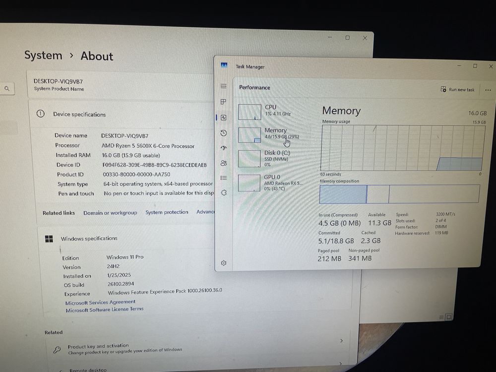Screen dimensions: 496x372
Task: Expand chevron for Product key and activation
Action: pos(341,341)
